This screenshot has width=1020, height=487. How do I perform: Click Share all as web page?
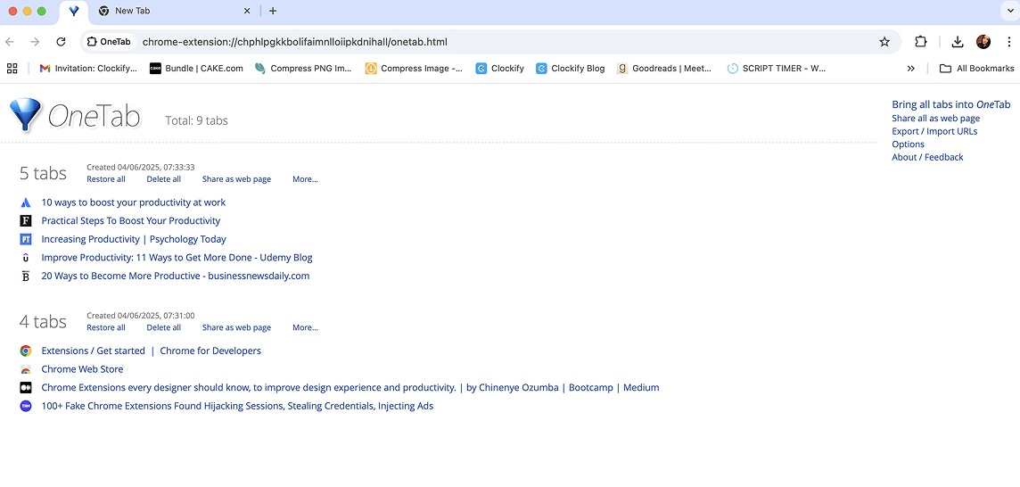coord(935,119)
